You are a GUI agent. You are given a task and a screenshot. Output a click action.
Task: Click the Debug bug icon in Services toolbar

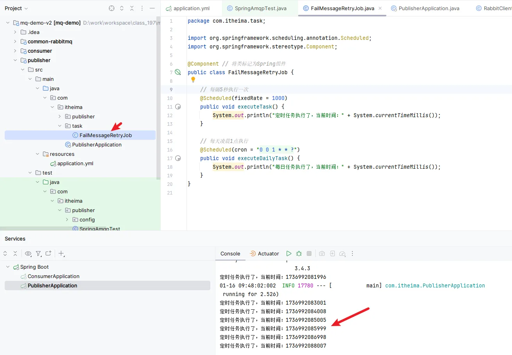[x=299, y=253]
